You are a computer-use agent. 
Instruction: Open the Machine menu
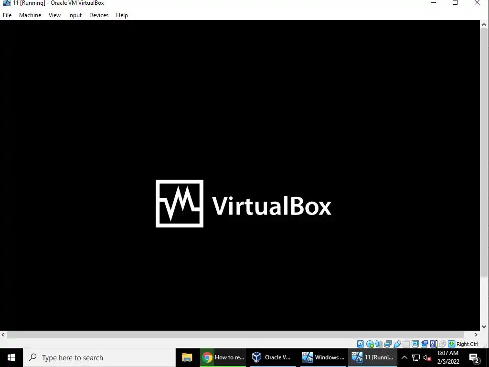[30, 15]
